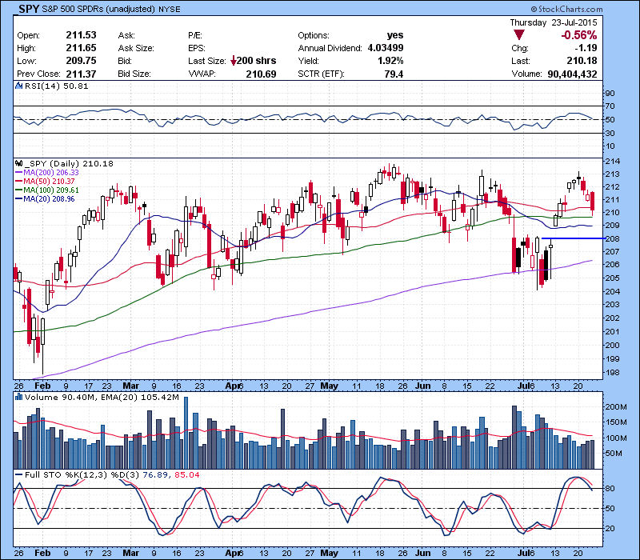
Task: Click the -0.56% percent change
Action: tap(578, 35)
